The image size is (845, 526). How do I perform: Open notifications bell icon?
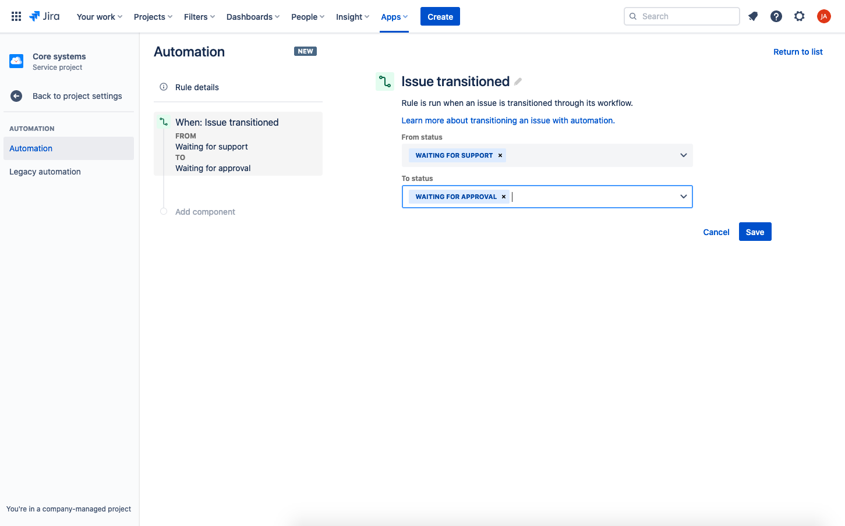(x=753, y=16)
